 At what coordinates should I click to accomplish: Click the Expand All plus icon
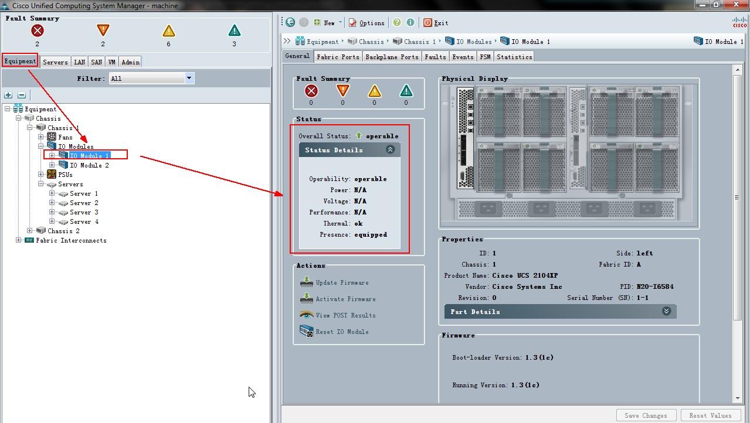[x=8, y=95]
